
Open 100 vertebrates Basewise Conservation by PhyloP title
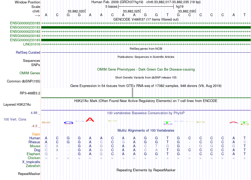tap(146, 113)
